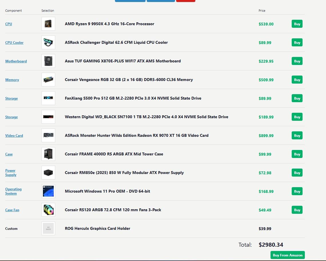
Task: Open the AMD Ryzen 9 9950X product thumbnail
Action: (x=48, y=24)
